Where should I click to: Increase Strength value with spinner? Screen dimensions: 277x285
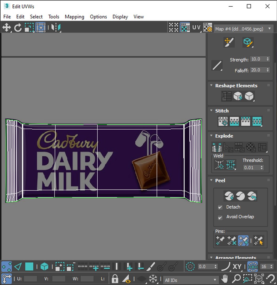click(268, 58)
